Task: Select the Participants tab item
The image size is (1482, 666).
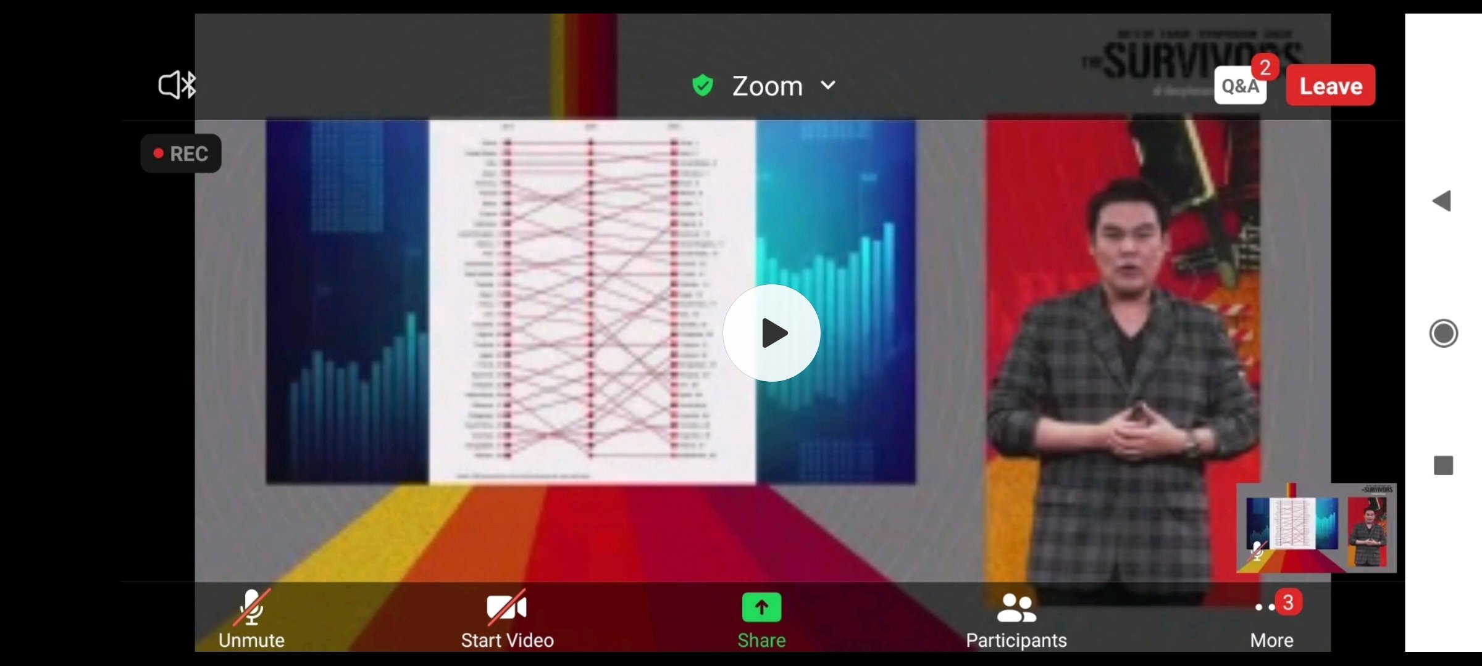Action: 1016,621
